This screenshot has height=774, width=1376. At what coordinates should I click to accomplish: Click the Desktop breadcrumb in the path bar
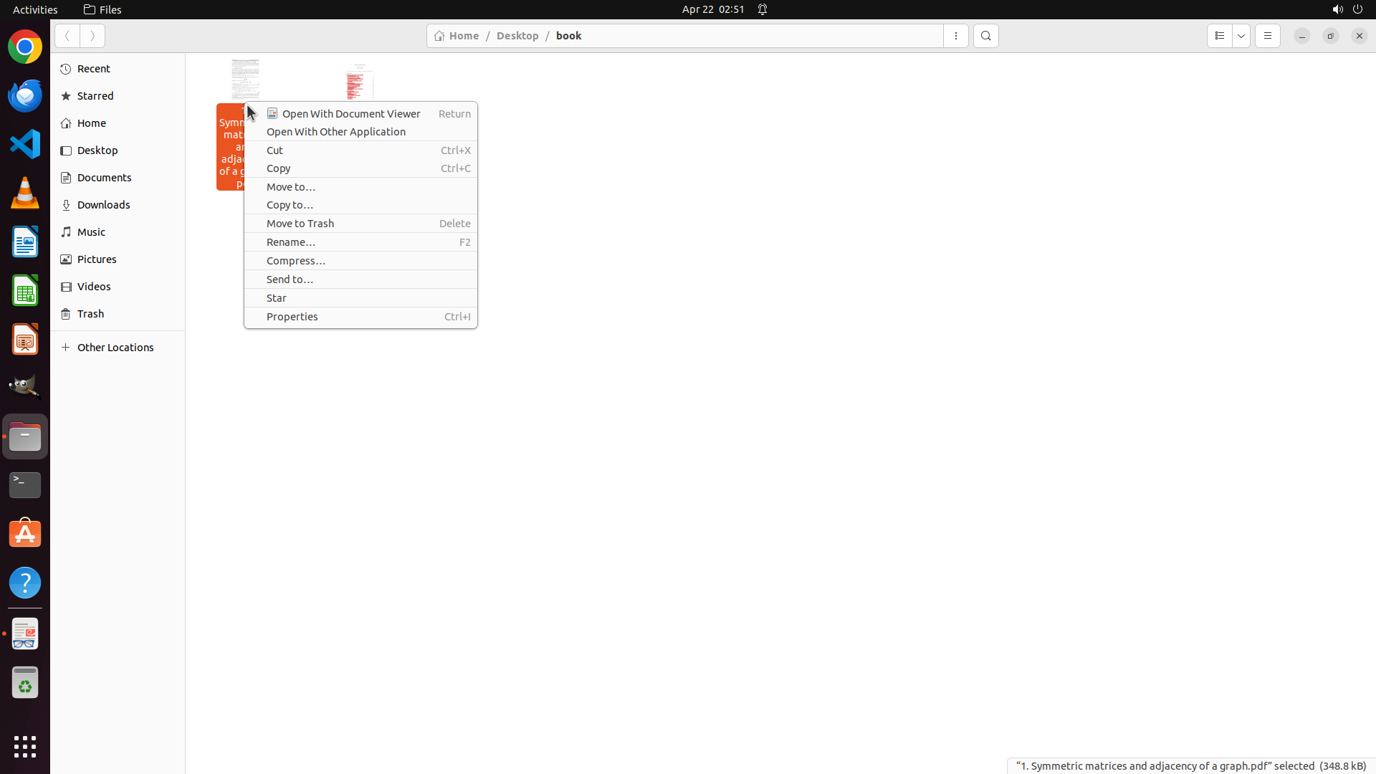tap(517, 36)
